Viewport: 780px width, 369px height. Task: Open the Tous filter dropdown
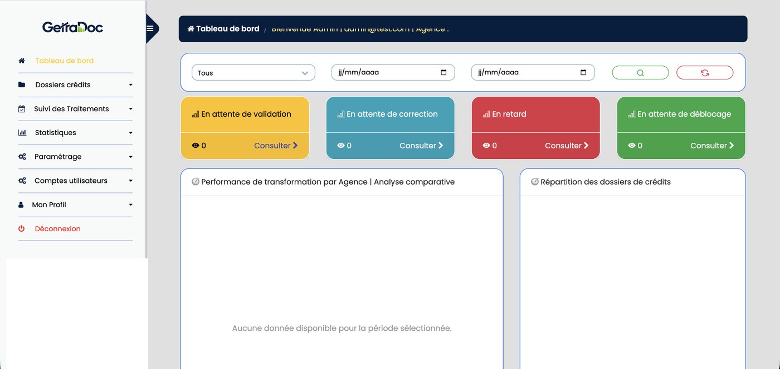pos(253,73)
